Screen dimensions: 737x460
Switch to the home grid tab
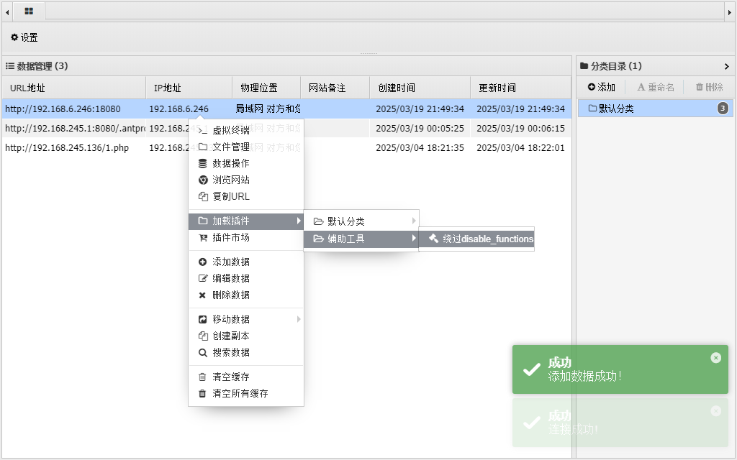pyautogui.click(x=29, y=11)
